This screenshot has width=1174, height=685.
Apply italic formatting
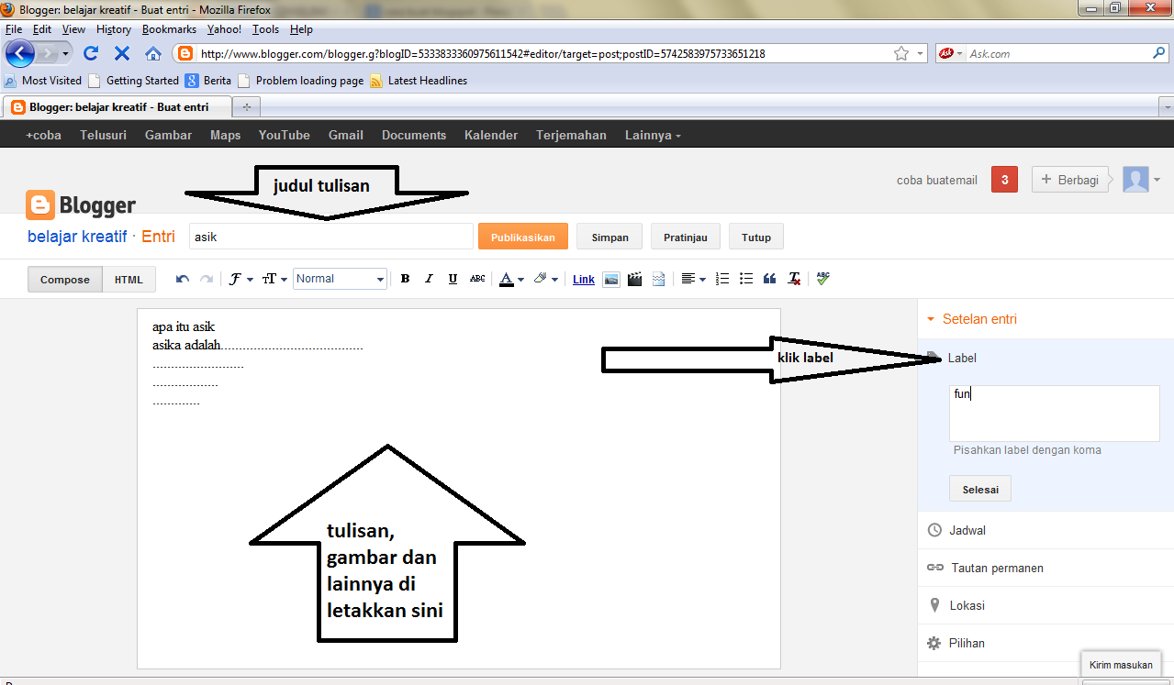(x=429, y=279)
